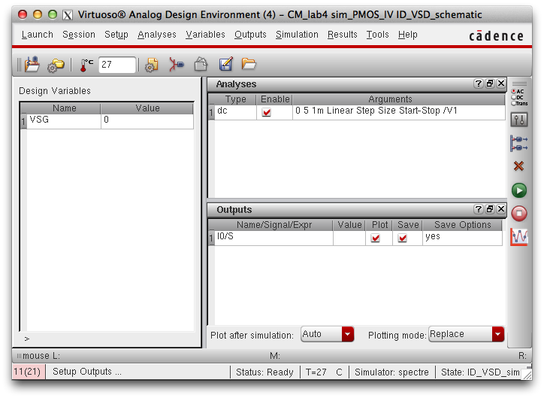Open the Plotting mode Replace dropdown

click(467, 334)
